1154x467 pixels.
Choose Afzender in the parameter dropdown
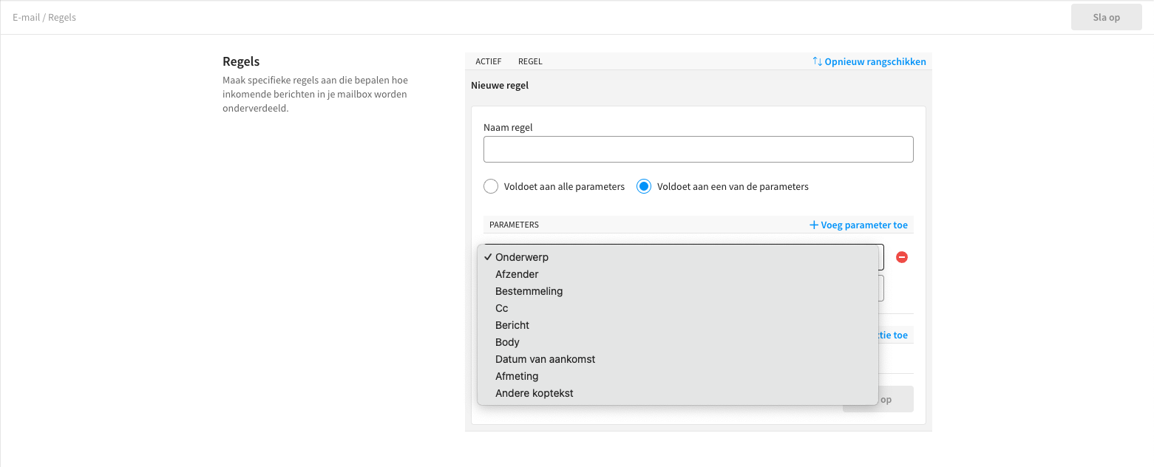(x=517, y=274)
